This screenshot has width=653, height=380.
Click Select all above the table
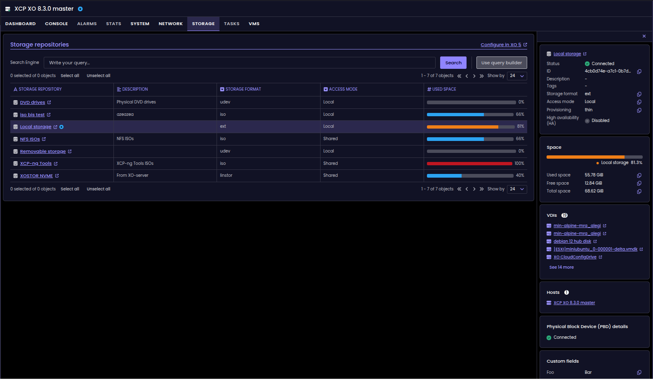(x=70, y=76)
